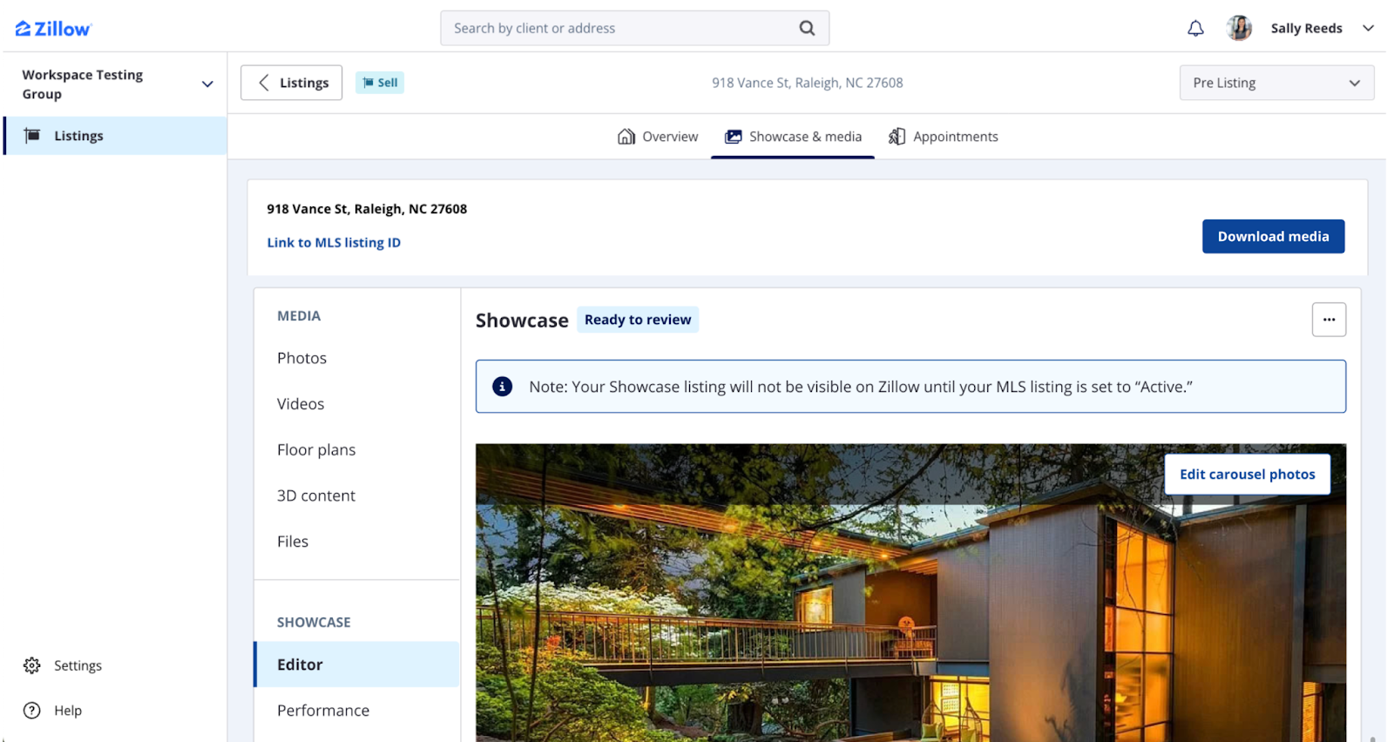Image resolution: width=1394 pixels, height=742 pixels.
Task: Click Link to MLS listing ID
Action: tap(334, 243)
